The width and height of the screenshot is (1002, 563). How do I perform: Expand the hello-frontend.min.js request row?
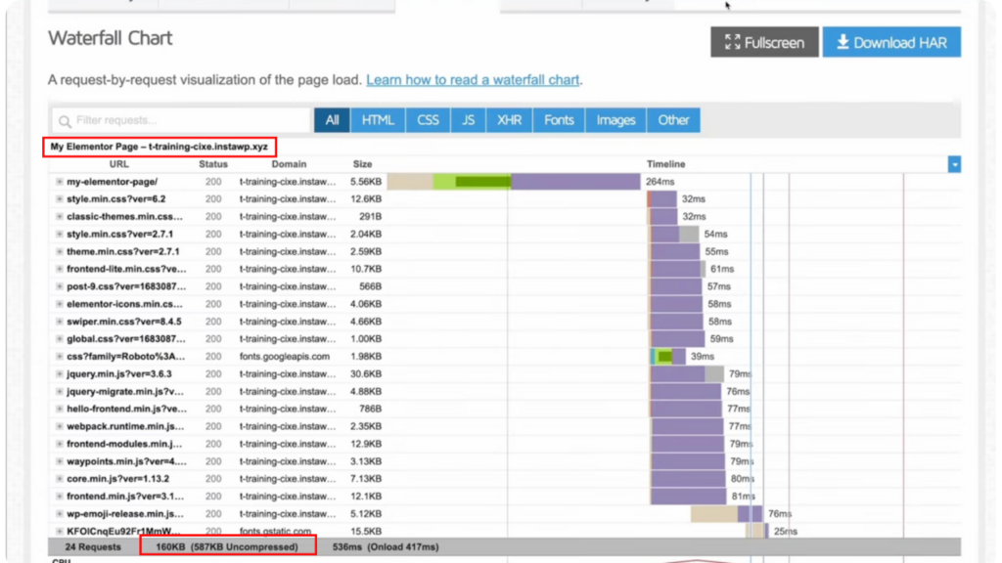coord(60,410)
